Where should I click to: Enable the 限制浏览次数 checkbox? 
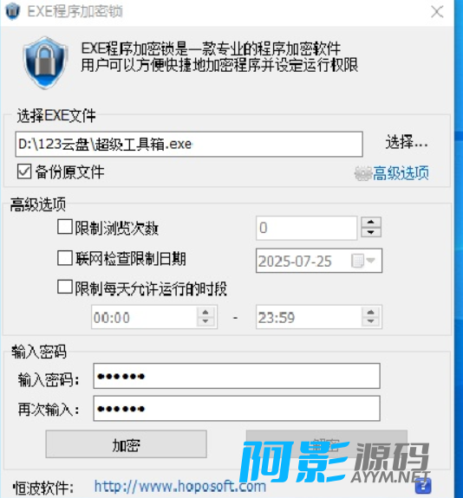pyautogui.click(x=65, y=227)
